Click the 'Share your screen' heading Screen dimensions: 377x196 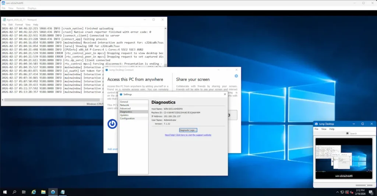[193, 79]
